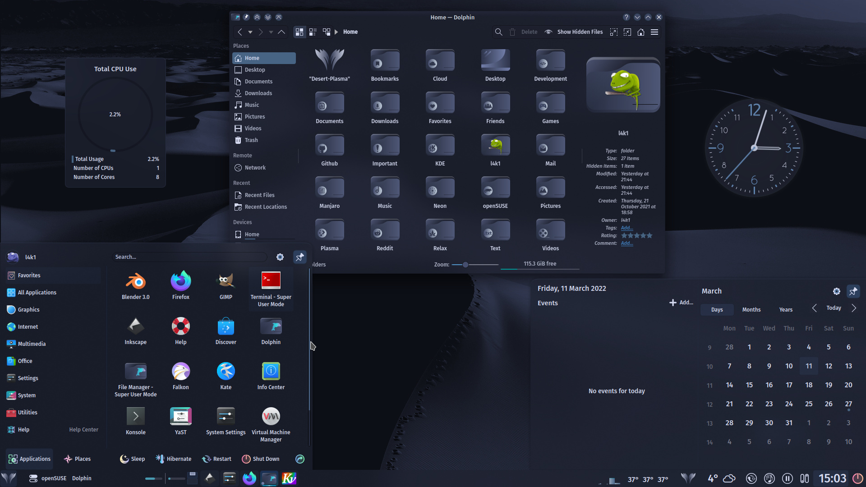Set rating stars in Dolphin info panel
The width and height of the screenshot is (866, 487).
click(x=636, y=236)
